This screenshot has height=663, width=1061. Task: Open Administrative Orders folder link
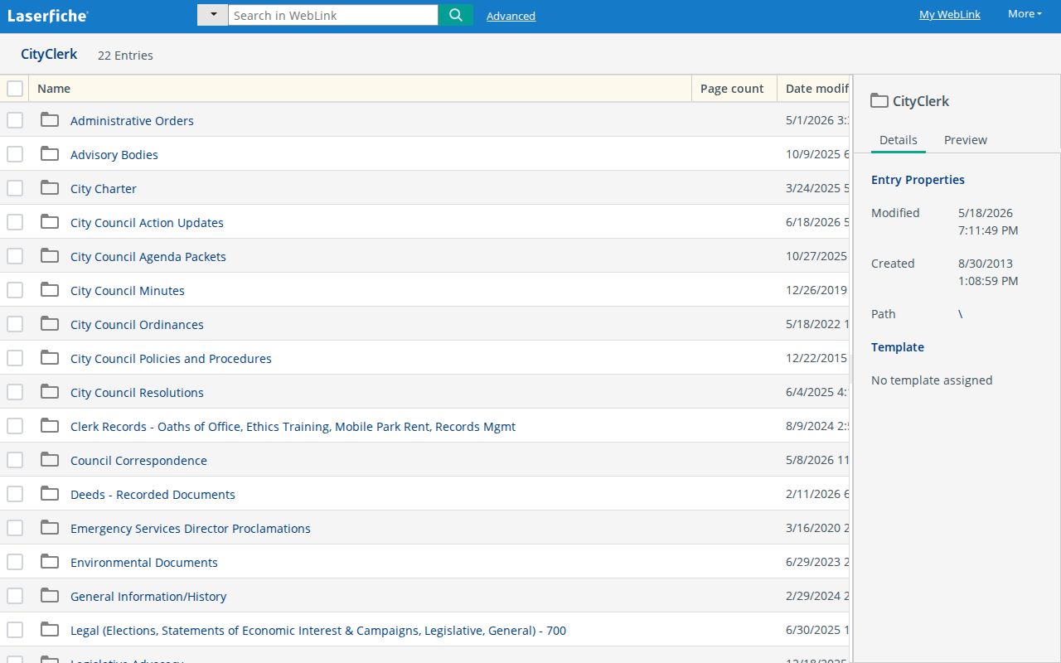tap(132, 121)
